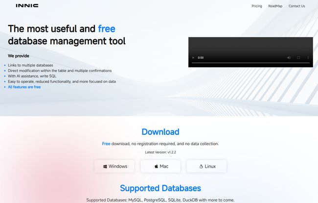Click the video progress bar
Image resolution: width=318 pixels, height=203 pixels.
pyautogui.click(x=250, y=63)
